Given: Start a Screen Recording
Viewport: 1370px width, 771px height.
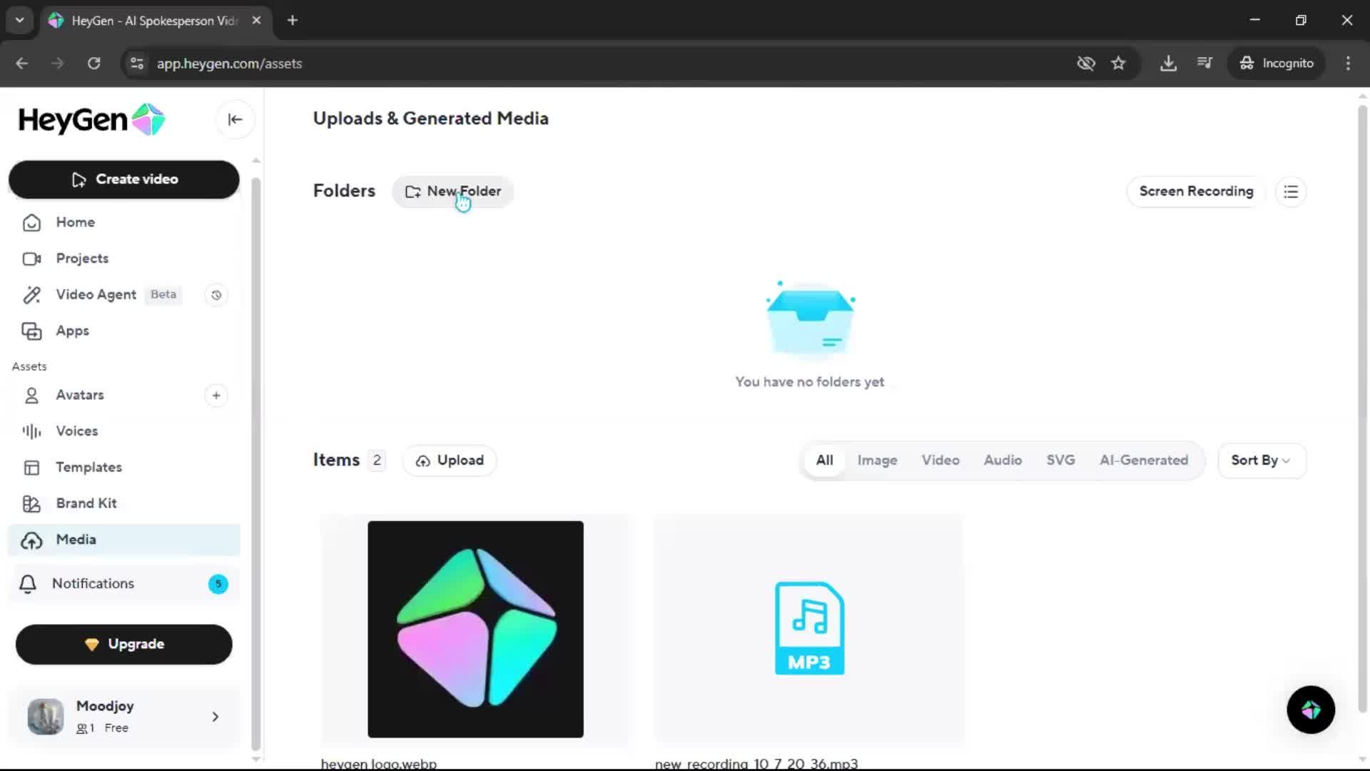Looking at the screenshot, I should click(x=1196, y=191).
